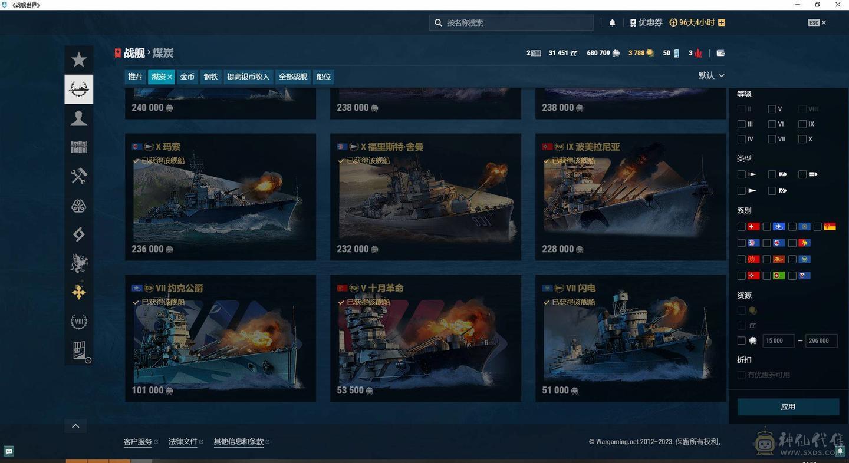
Task: Open the containers icon in sidebar
Action: 78,147
